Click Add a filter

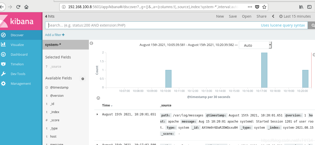(x=55, y=35)
